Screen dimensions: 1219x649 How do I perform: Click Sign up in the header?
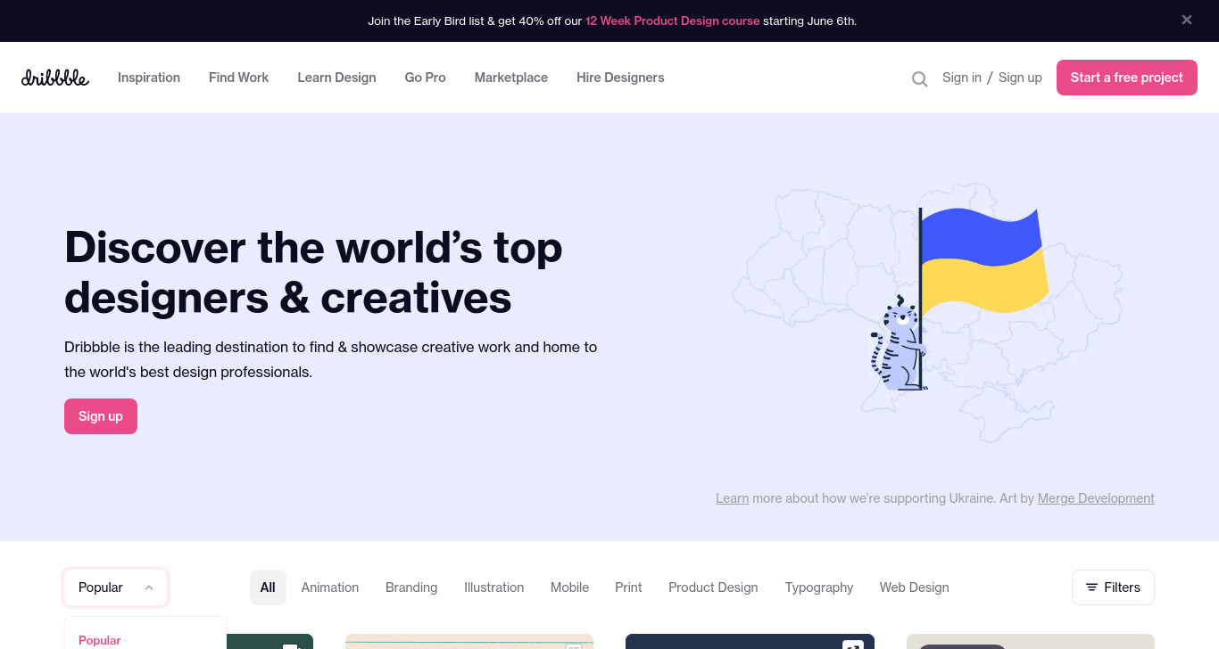(1020, 78)
